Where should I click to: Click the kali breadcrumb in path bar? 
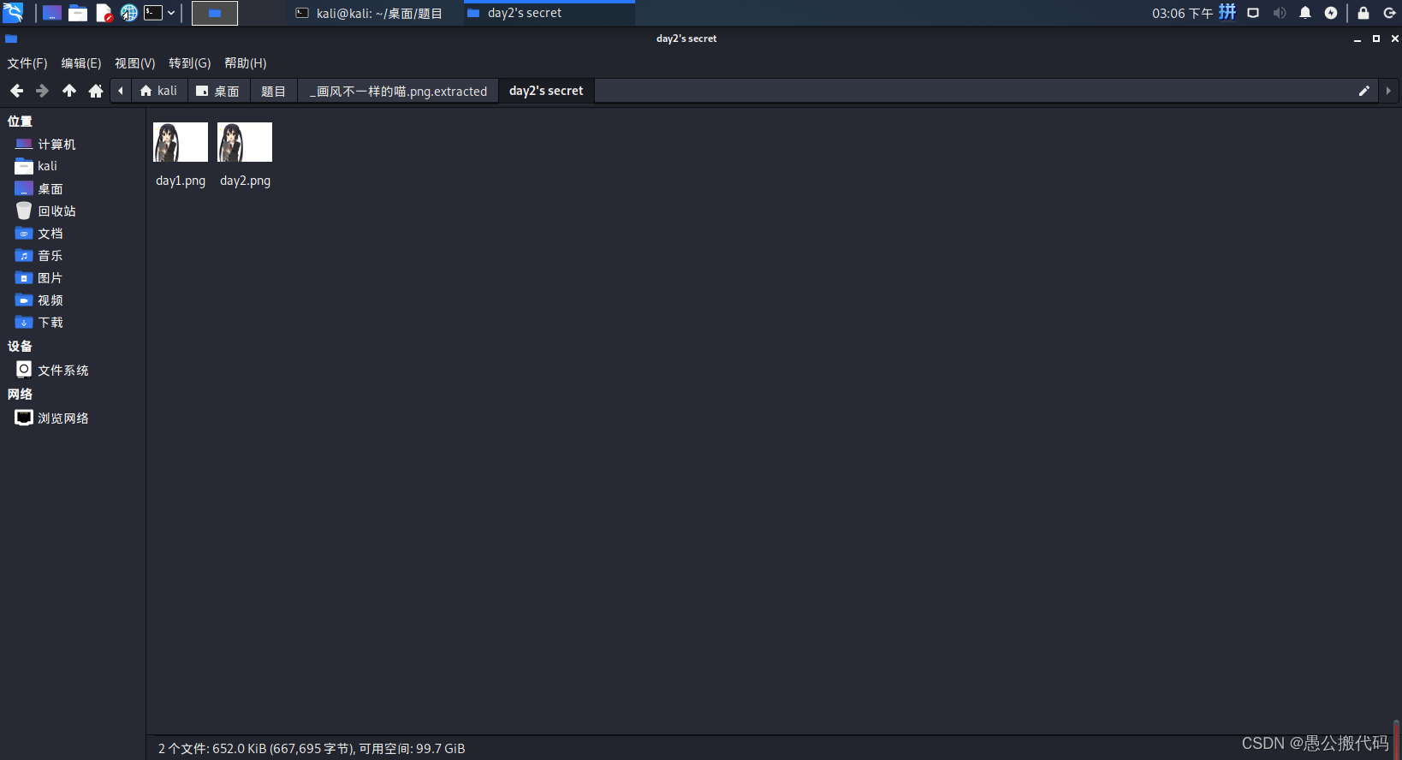point(159,91)
